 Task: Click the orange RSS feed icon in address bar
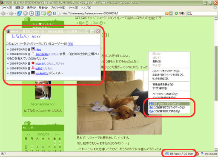pos(167,14)
